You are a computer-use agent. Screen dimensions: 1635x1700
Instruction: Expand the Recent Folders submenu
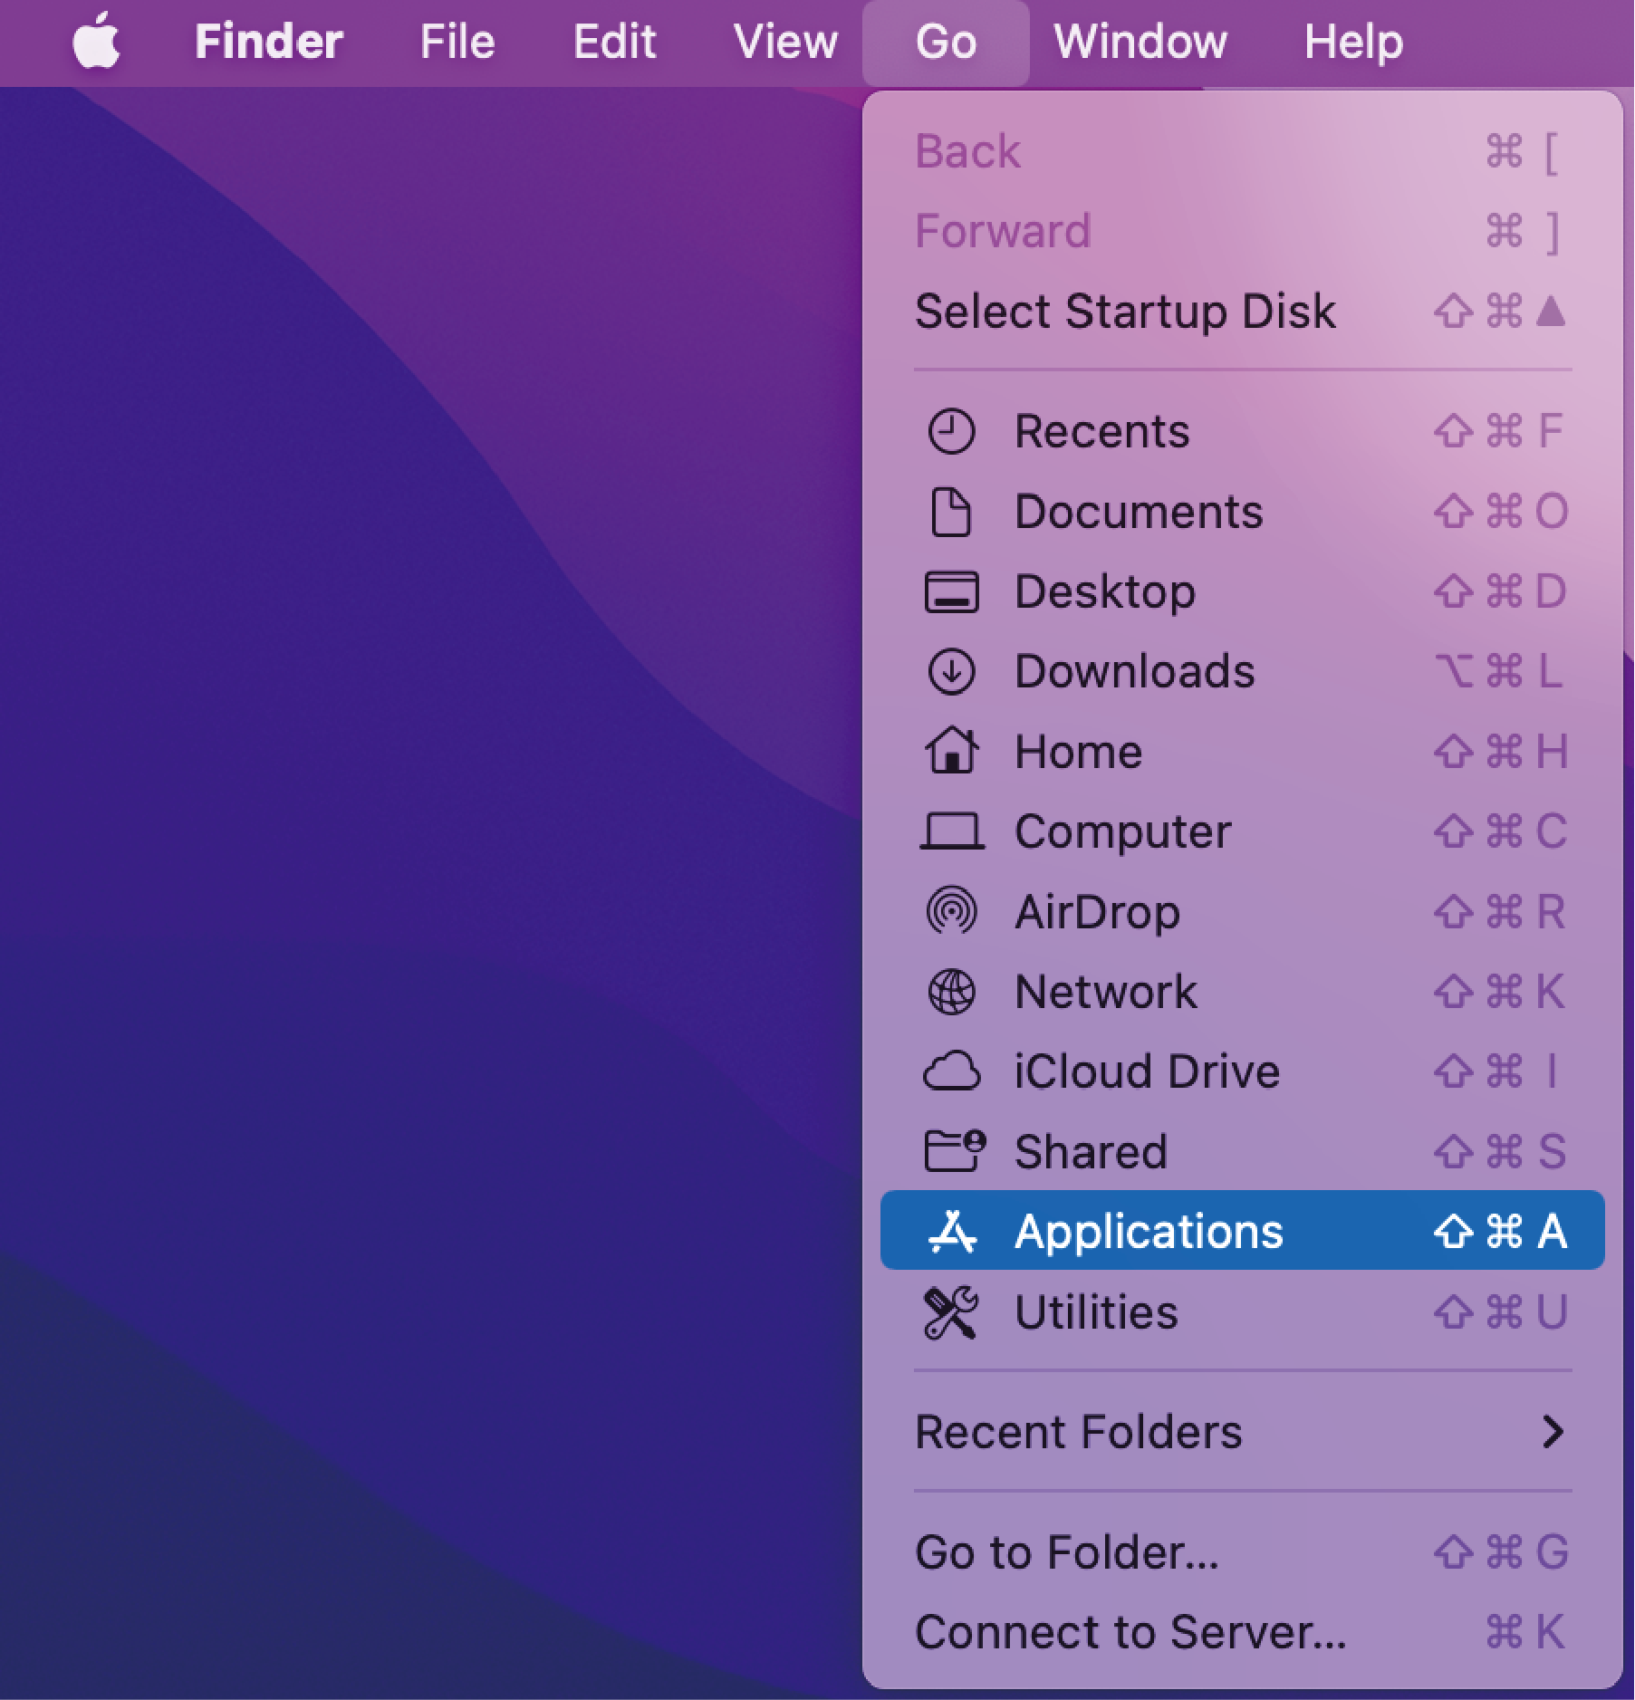click(1241, 1432)
